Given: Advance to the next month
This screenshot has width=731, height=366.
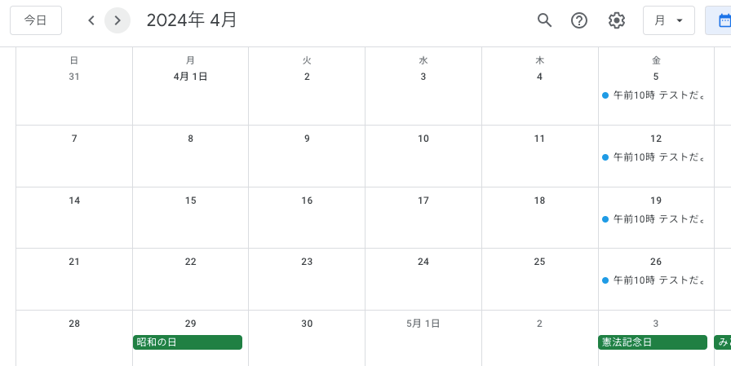Looking at the screenshot, I should pos(117,20).
